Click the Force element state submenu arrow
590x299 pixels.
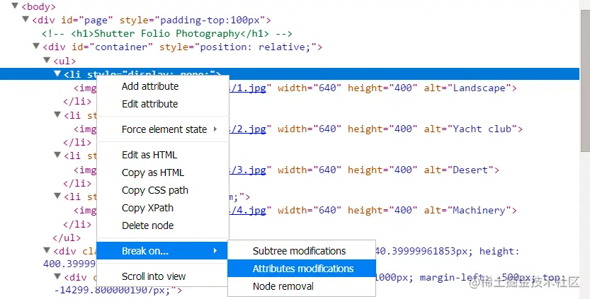tap(215, 129)
